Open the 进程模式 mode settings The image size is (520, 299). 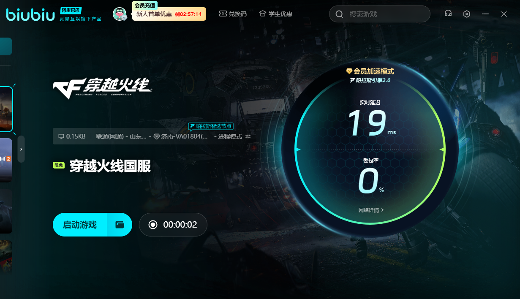[230, 136]
